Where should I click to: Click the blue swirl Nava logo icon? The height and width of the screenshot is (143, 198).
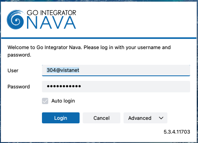pyautogui.click(x=15, y=20)
